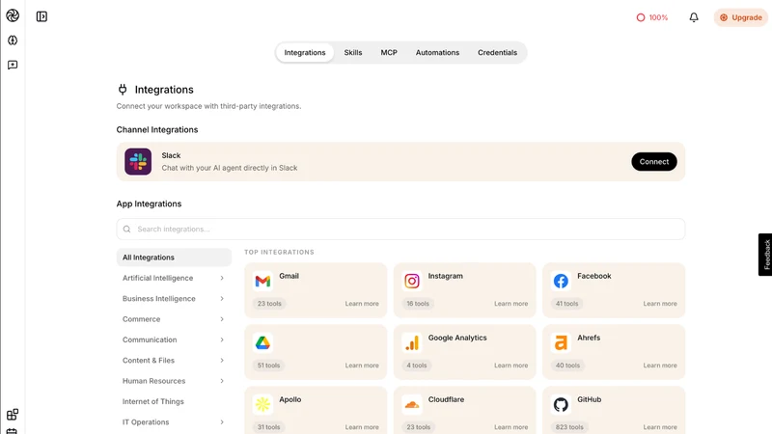
Task: Click the Upgrade button
Action: coord(741,17)
